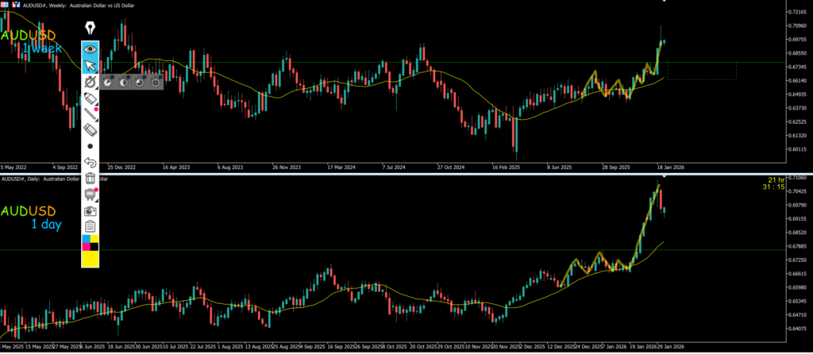Undo the last drawing with the arrow
This screenshot has width=813, height=354.
91,162
